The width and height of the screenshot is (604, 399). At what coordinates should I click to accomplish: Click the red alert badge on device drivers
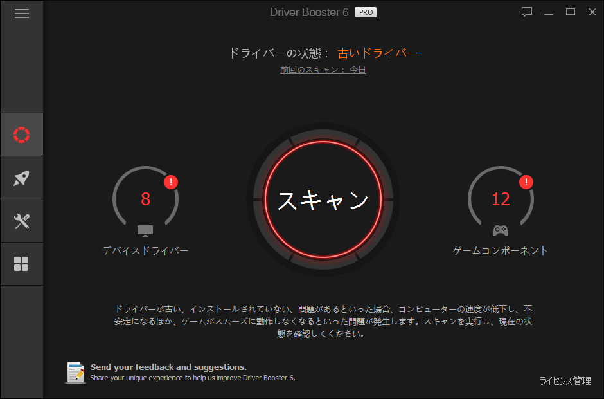171,182
